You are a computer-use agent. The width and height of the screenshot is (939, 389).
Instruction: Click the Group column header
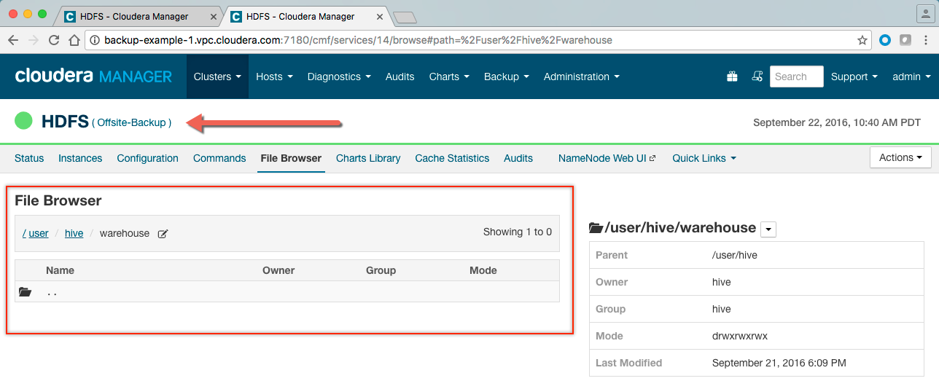point(381,270)
